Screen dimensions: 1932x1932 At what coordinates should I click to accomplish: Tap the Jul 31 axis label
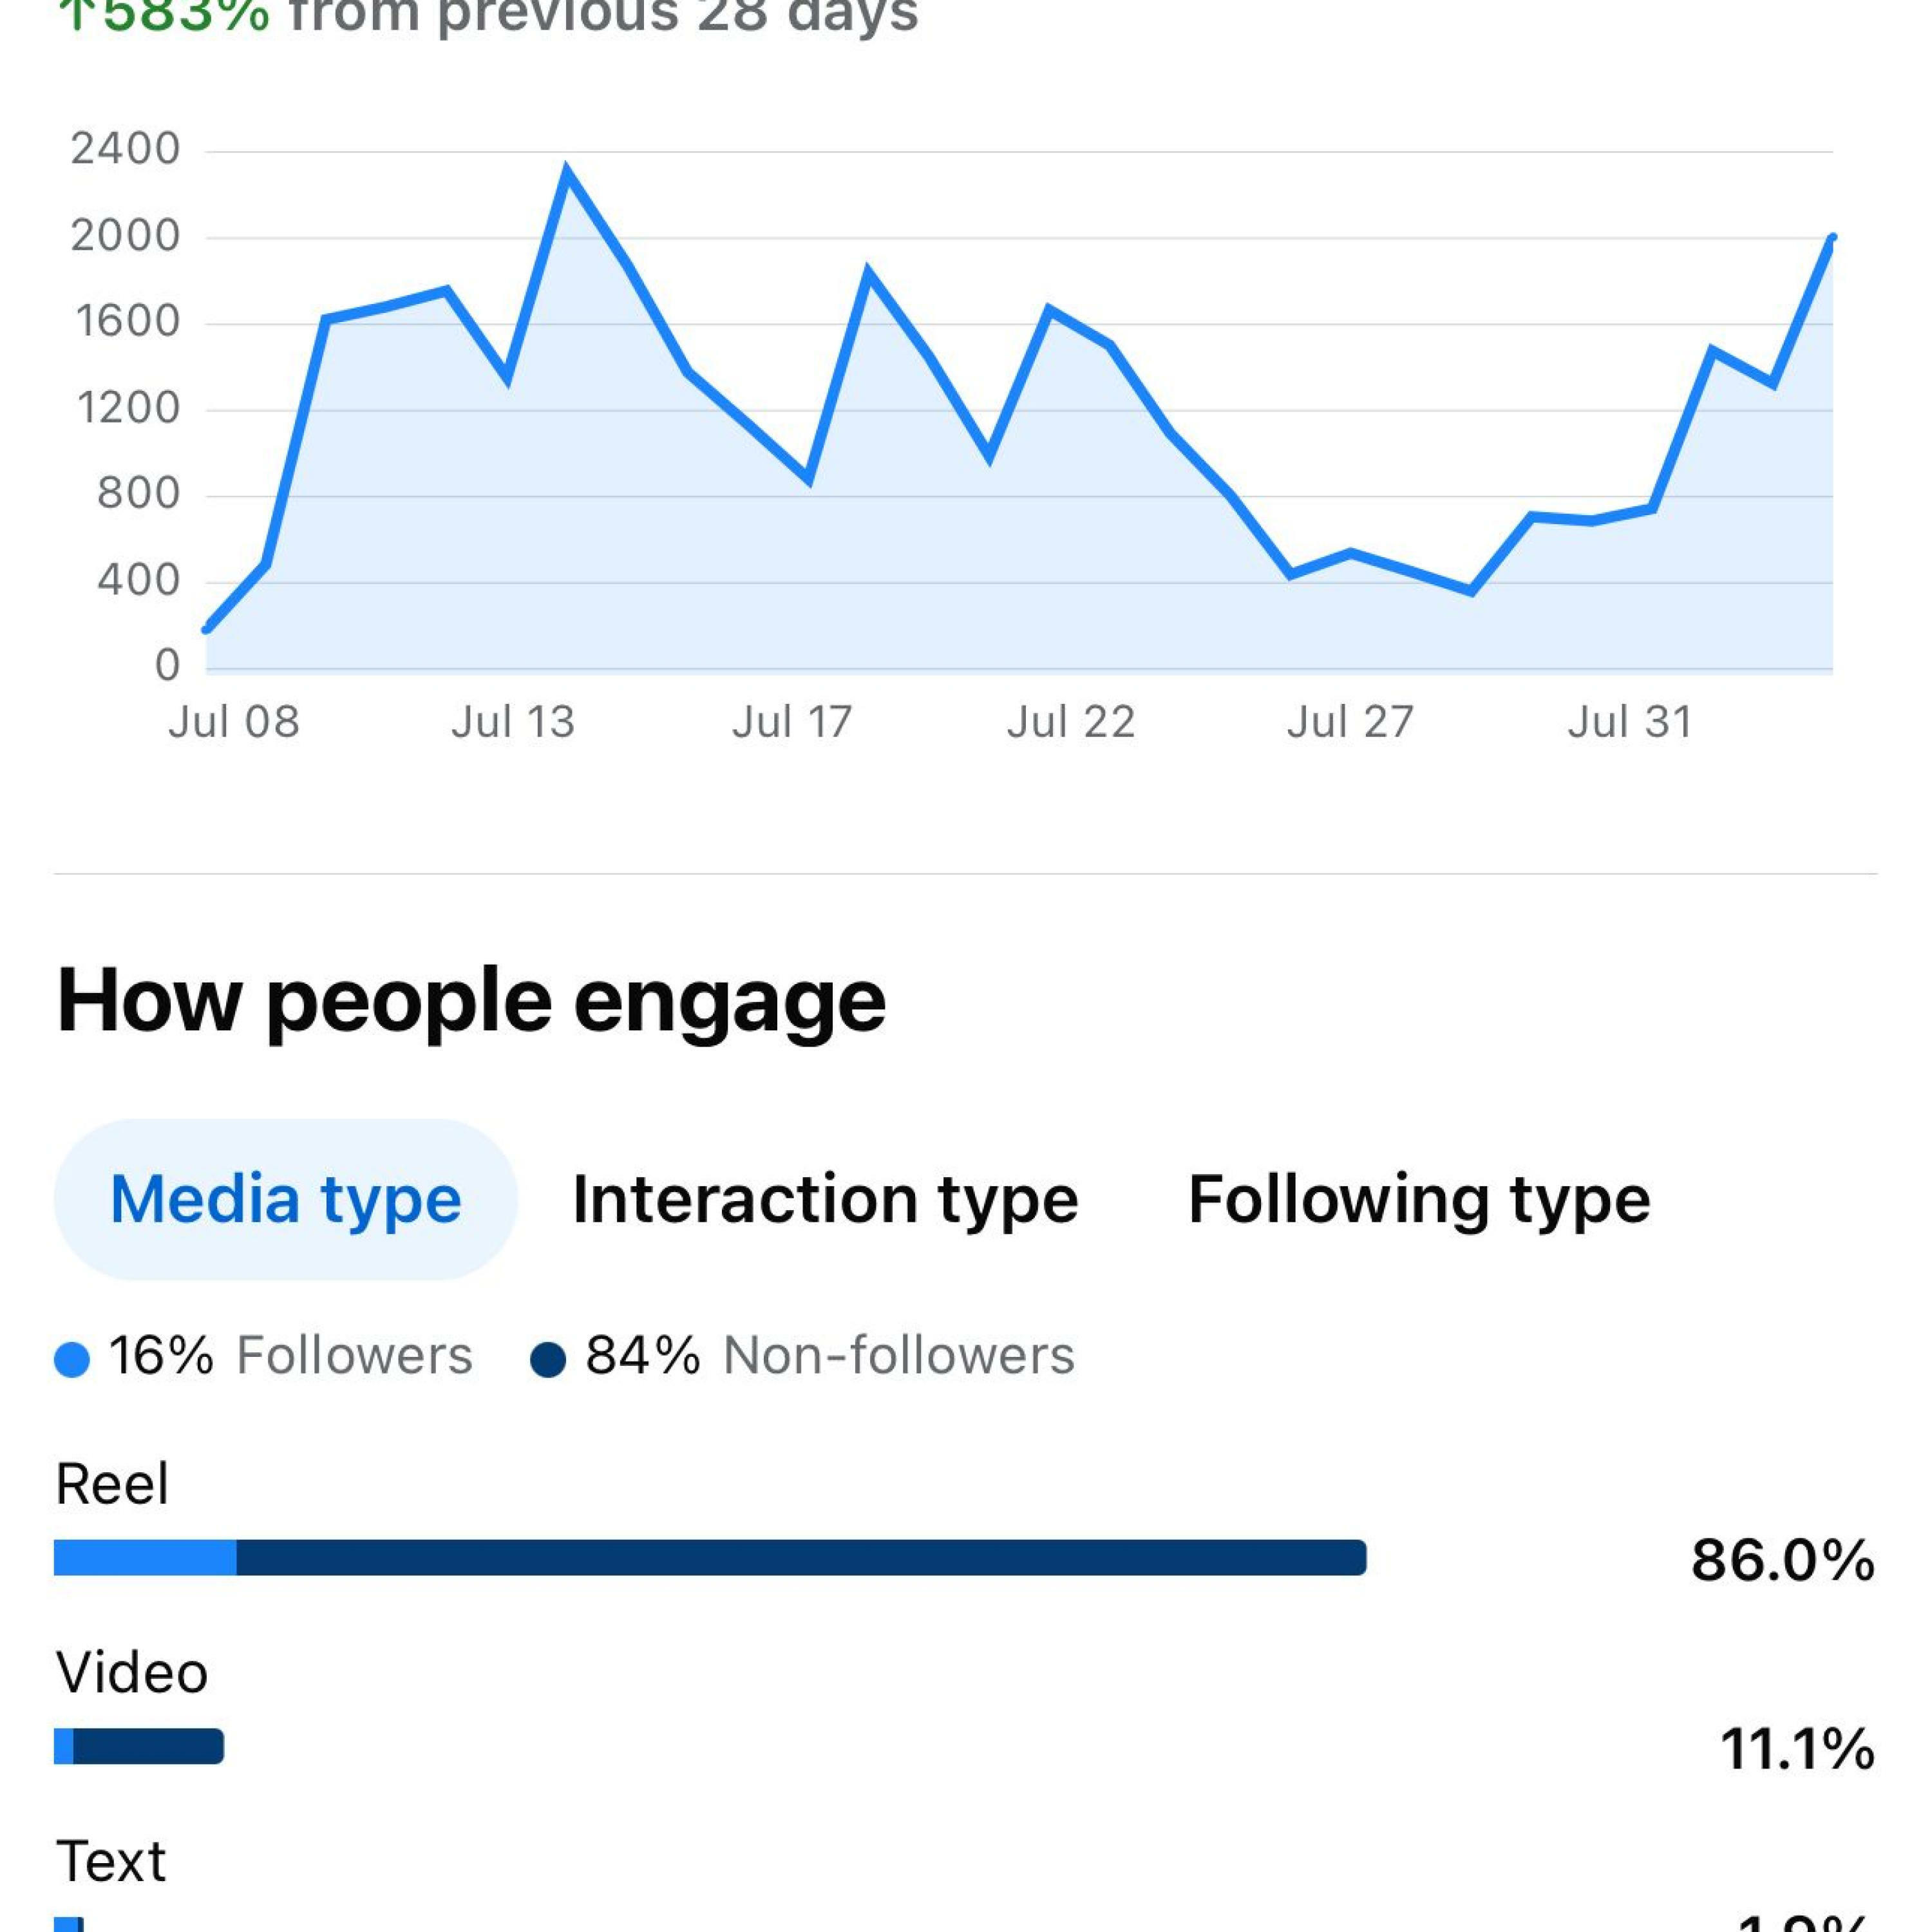pyautogui.click(x=1630, y=722)
